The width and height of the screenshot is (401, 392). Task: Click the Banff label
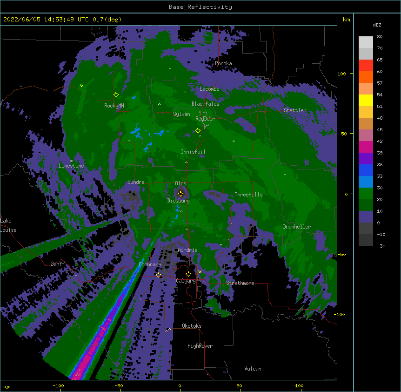click(58, 264)
